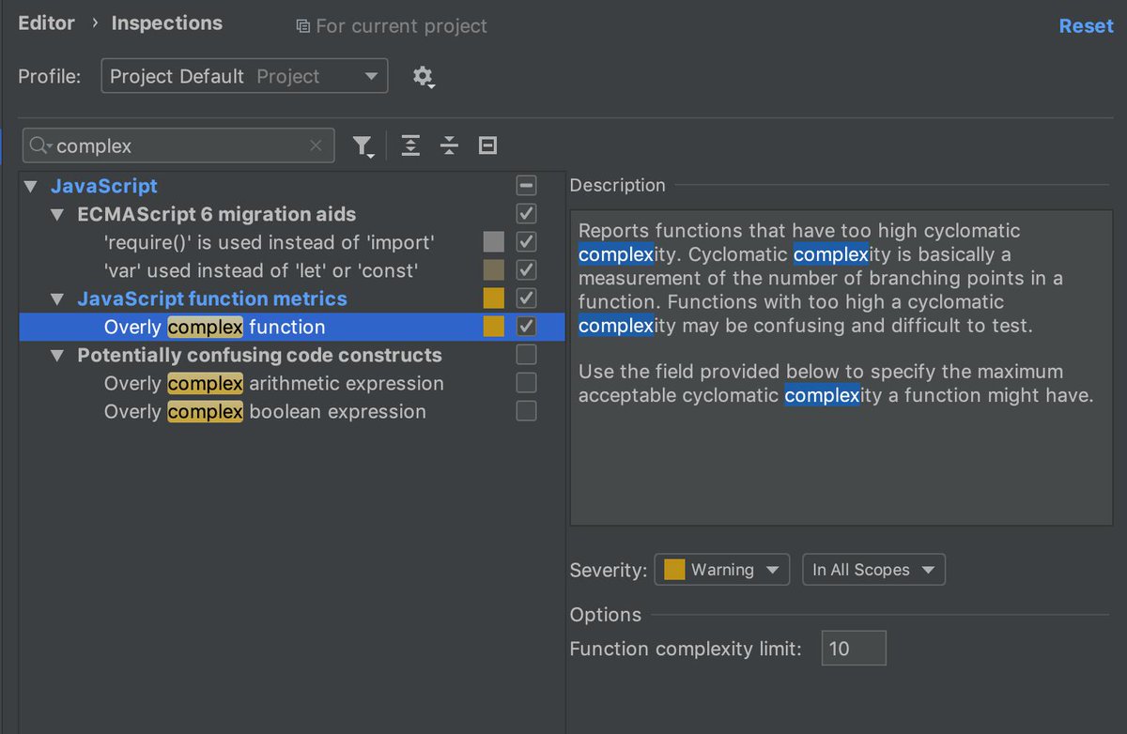Reset to empty inspection profile icon

point(487,145)
